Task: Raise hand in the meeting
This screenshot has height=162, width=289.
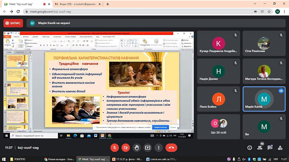Action: (x=136, y=148)
